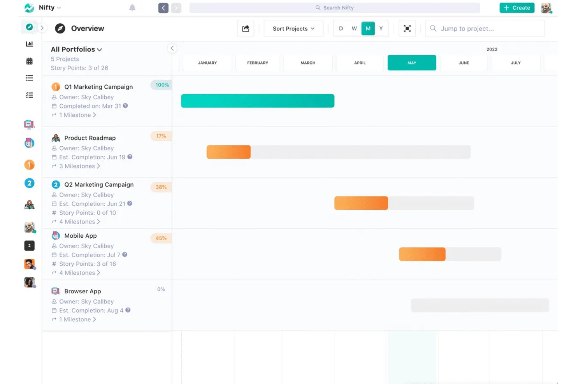Open the blue number 2 project in sidebar
This screenshot has width=576, height=384.
pos(29,183)
